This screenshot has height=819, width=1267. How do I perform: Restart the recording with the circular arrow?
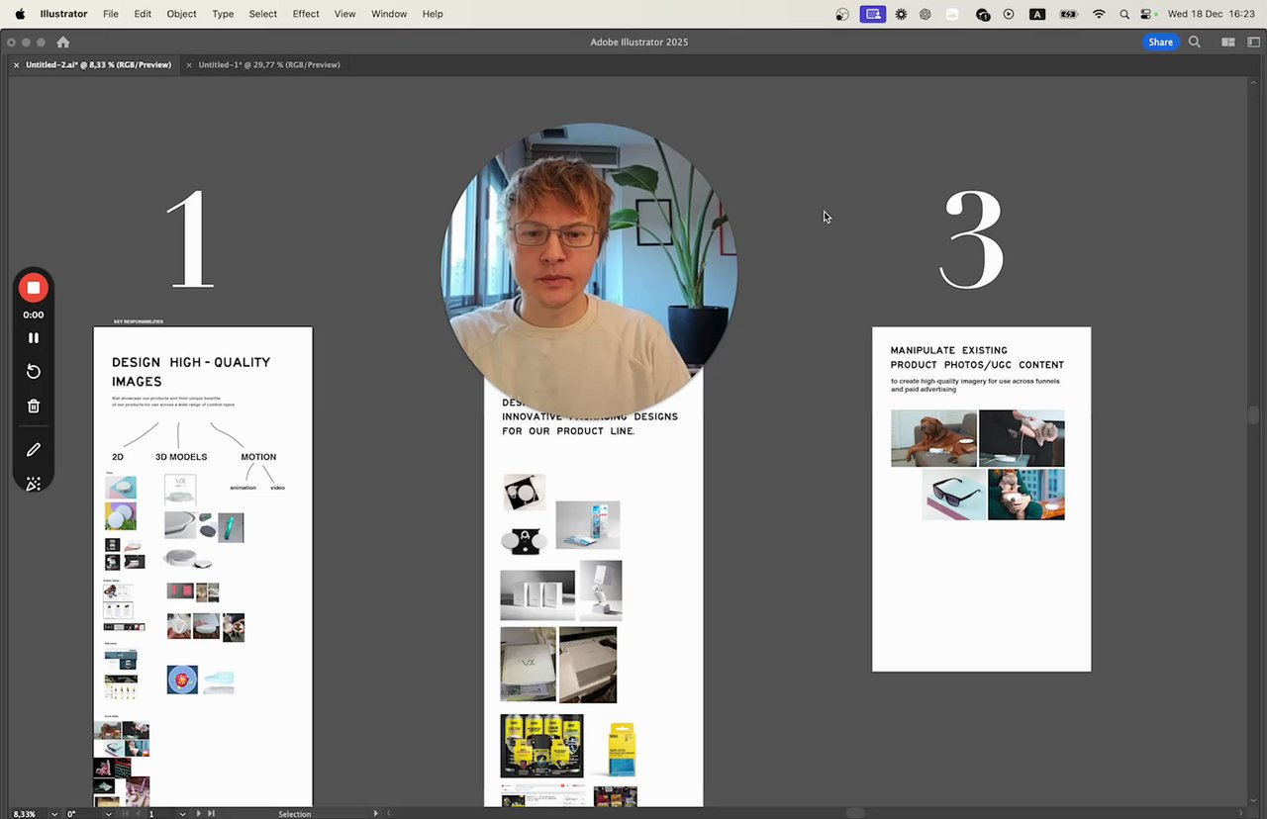click(34, 372)
